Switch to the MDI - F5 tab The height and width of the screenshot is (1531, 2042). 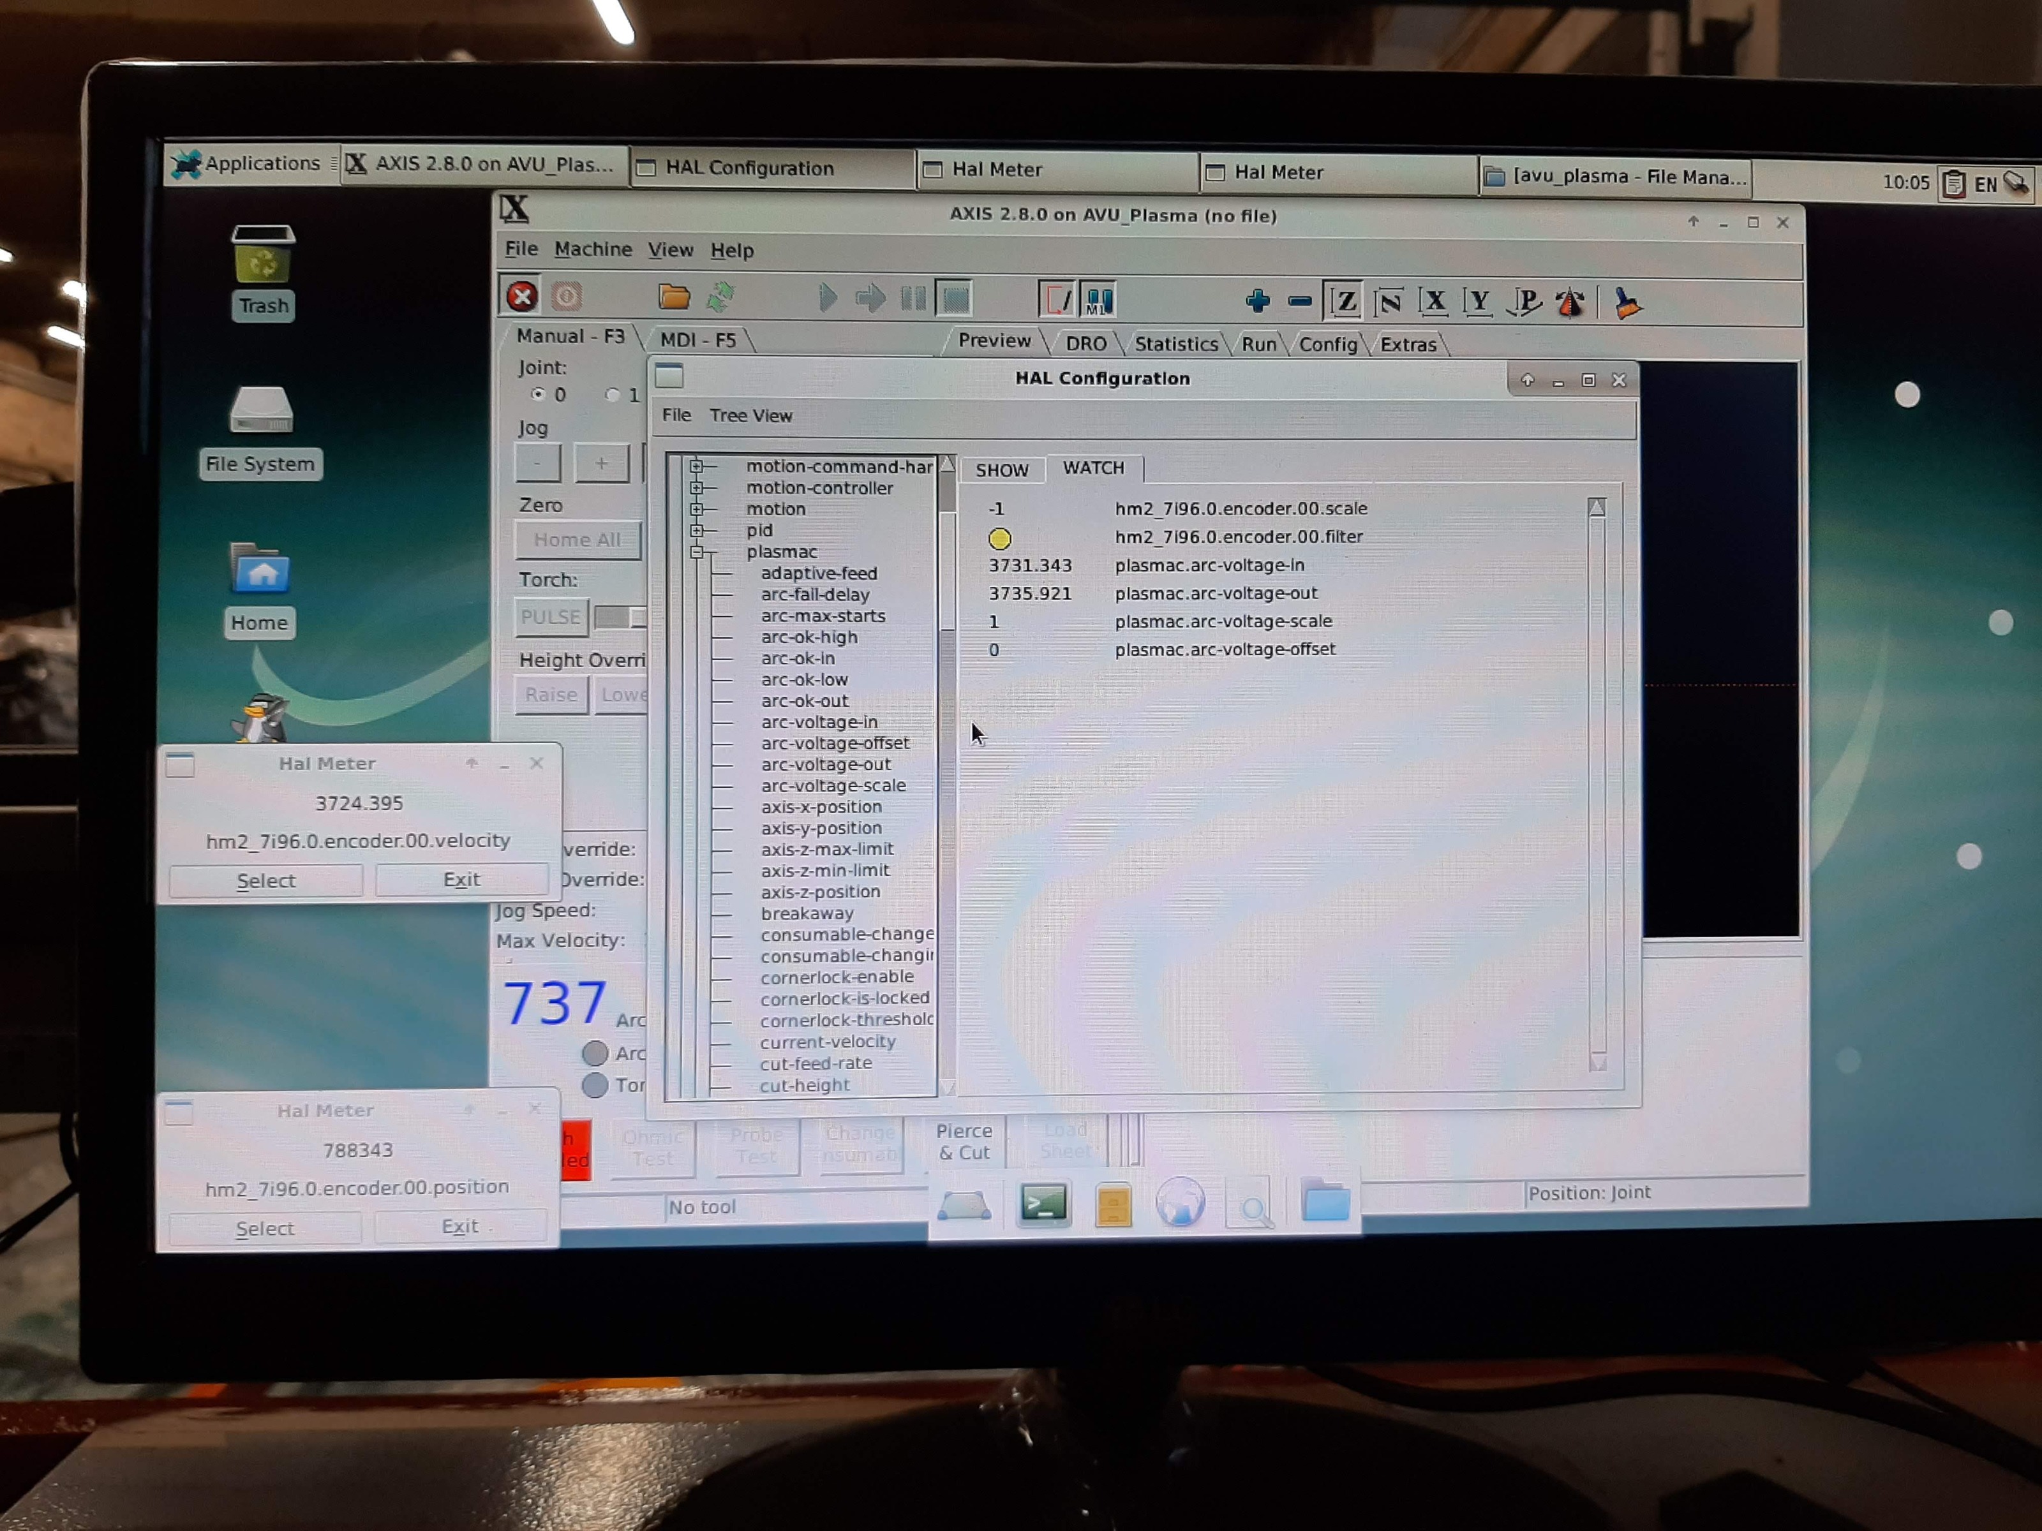tap(699, 341)
